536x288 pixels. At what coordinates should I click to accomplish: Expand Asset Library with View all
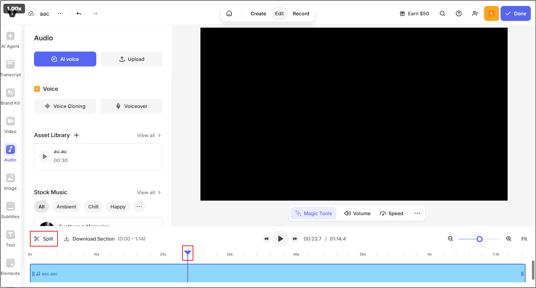coord(146,135)
